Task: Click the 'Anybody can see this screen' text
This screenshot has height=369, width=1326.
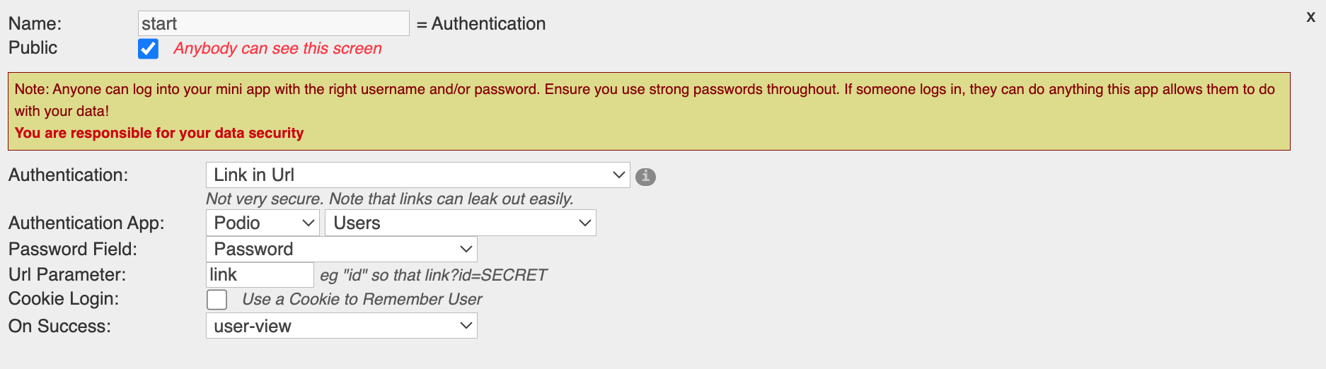Action: tap(277, 48)
